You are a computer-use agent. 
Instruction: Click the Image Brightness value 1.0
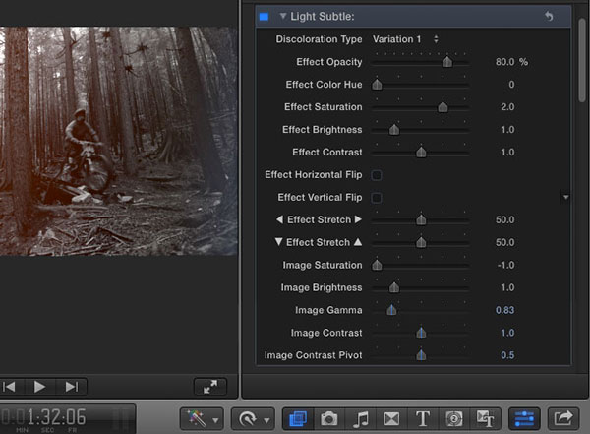tap(507, 287)
